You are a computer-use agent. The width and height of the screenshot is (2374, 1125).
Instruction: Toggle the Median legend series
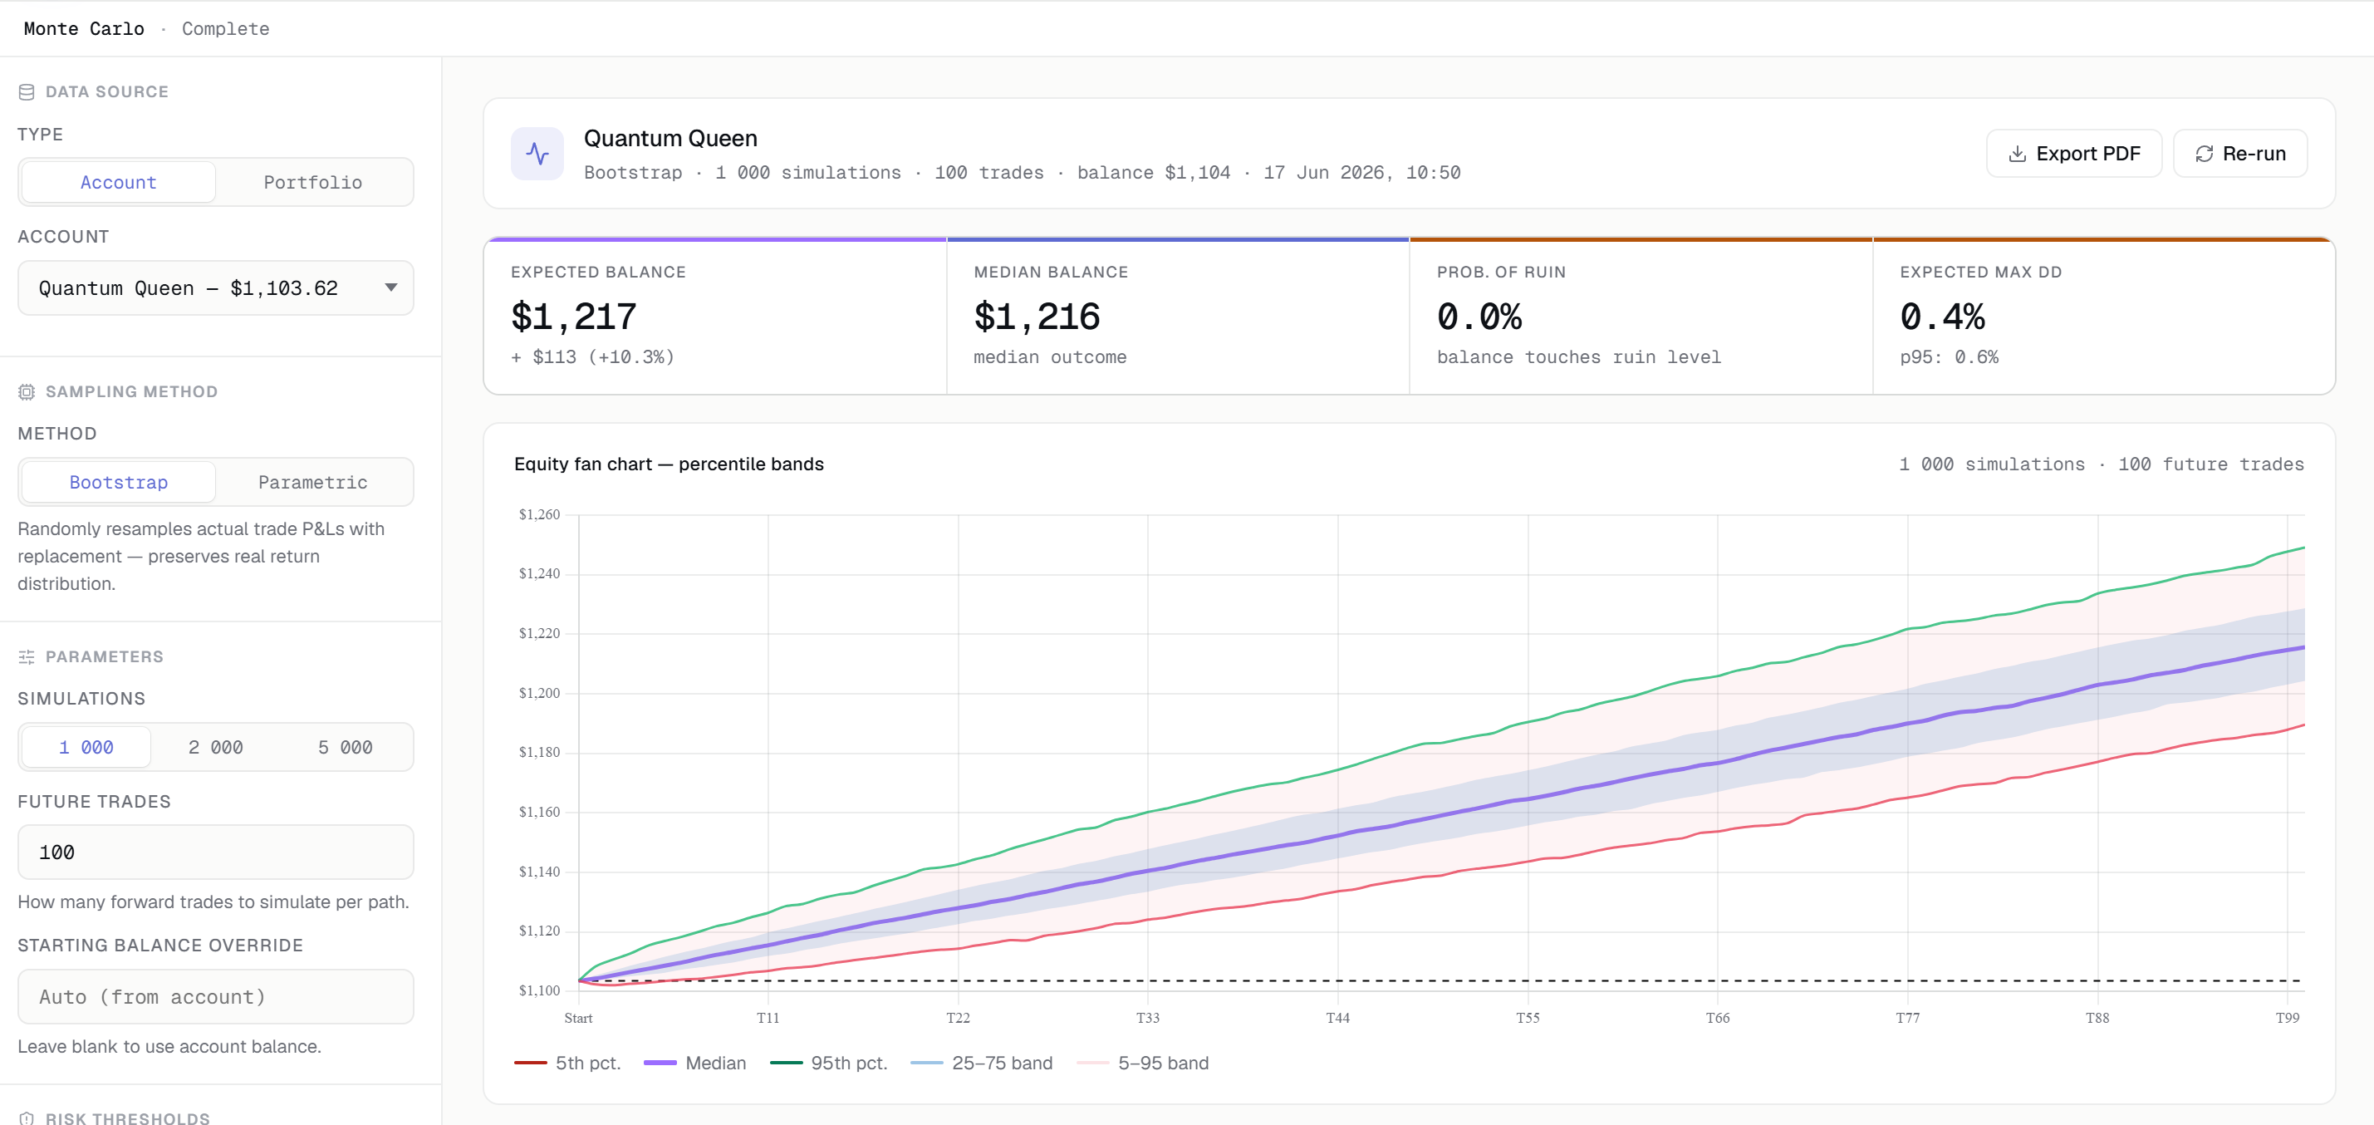(x=695, y=1064)
